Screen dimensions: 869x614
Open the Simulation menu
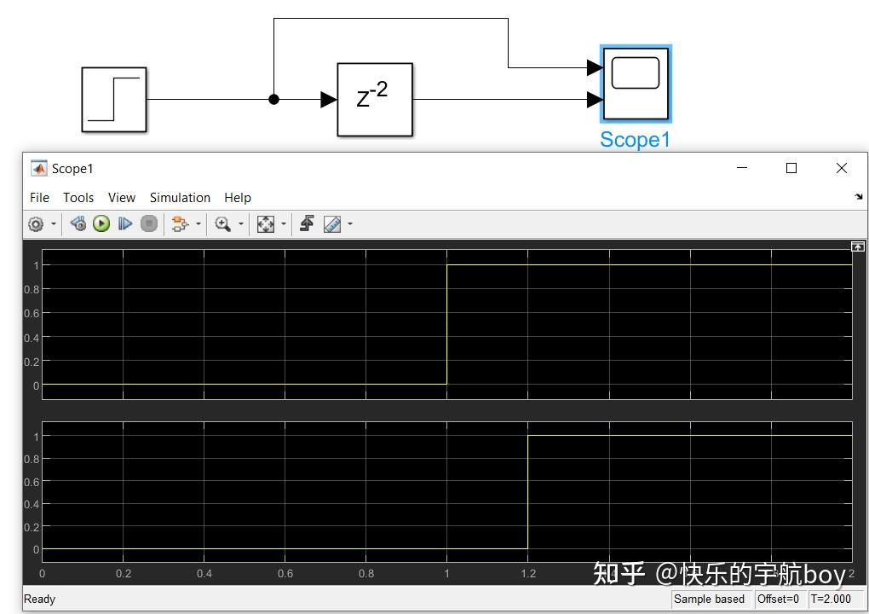click(180, 197)
